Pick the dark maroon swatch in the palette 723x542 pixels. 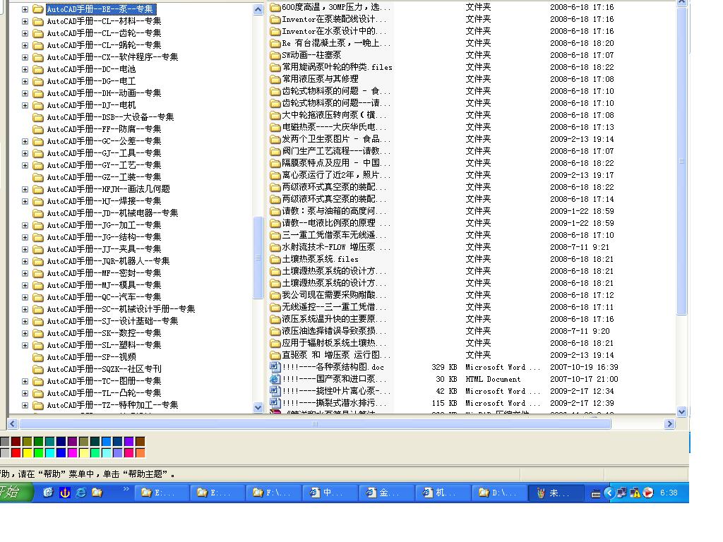click(x=16, y=442)
